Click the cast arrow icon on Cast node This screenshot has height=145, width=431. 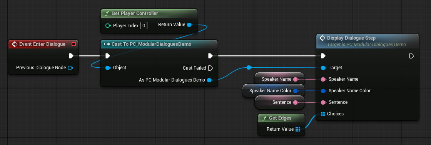point(107,44)
